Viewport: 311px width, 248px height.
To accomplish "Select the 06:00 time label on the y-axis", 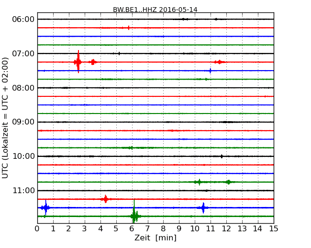I will tap(23, 20).
